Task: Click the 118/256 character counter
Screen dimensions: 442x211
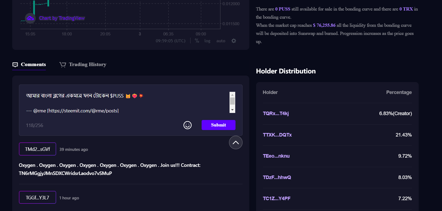Action: click(34, 125)
